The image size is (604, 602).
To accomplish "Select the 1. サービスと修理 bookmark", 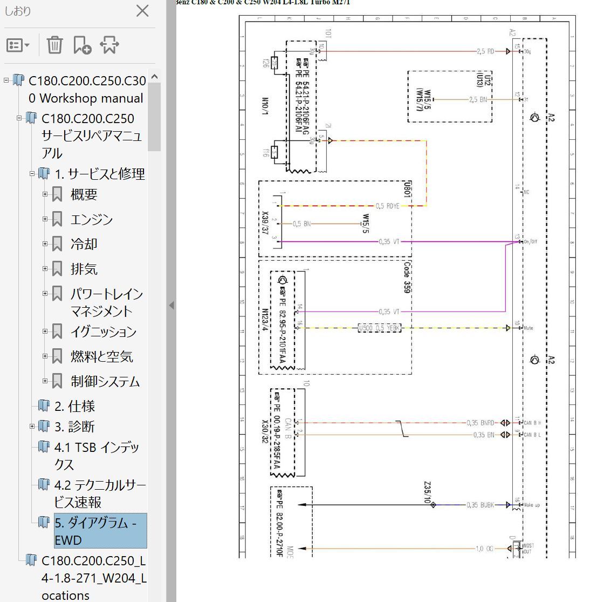I will (100, 174).
